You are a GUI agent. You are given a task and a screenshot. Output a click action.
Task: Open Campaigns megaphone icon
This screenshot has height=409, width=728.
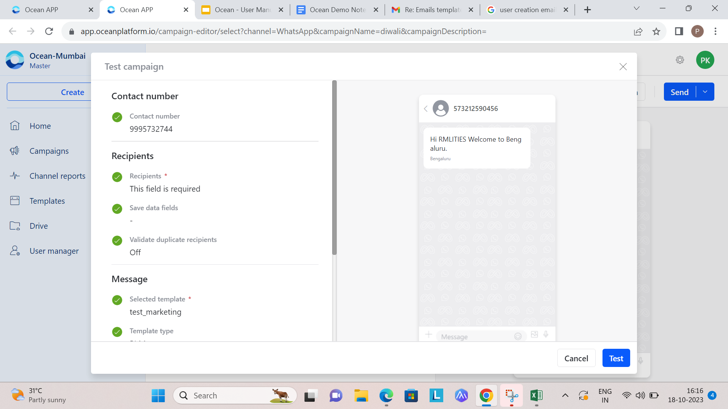coord(15,151)
